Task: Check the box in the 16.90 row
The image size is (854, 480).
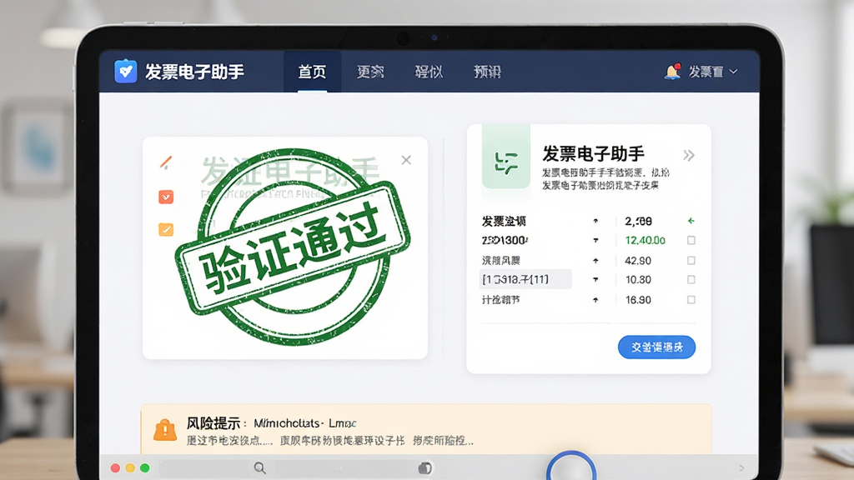Action: coord(691,300)
